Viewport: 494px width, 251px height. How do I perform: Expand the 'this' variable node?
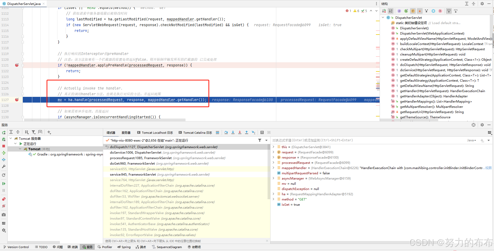coord(273,147)
